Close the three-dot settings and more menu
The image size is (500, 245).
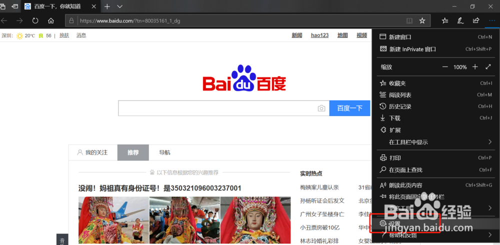(x=491, y=20)
